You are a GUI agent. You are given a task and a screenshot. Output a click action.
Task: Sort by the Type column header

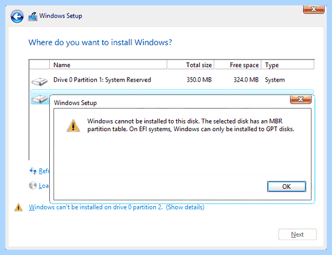(288, 65)
